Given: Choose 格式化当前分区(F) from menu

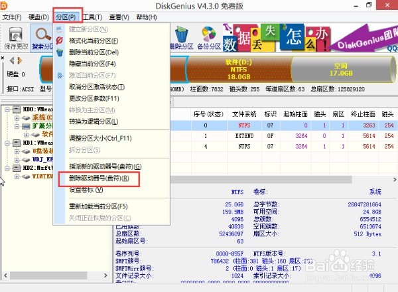Looking at the screenshot, I should pos(94,40).
